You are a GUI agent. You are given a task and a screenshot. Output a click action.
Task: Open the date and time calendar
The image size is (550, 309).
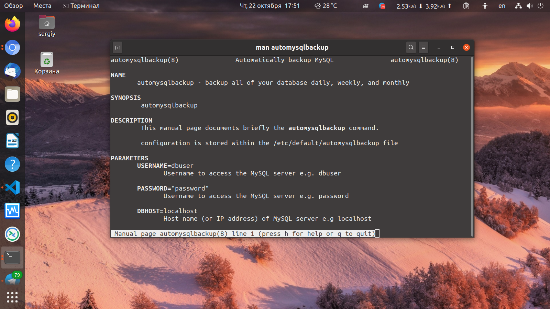coord(270,6)
